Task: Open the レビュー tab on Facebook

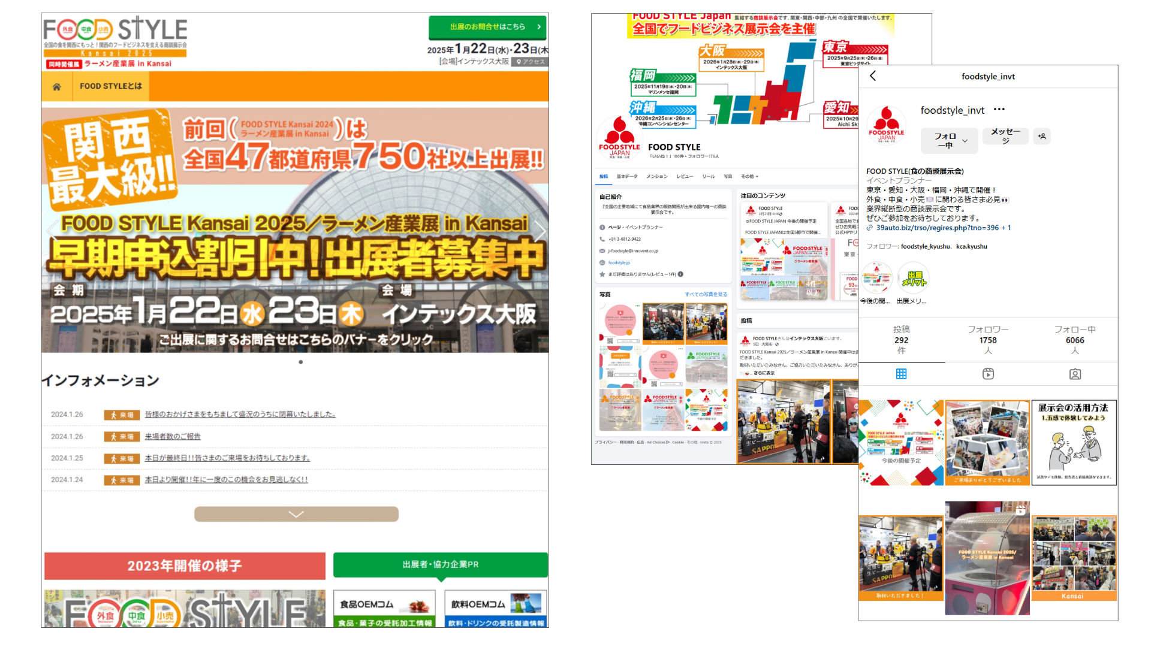Action: (x=685, y=177)
